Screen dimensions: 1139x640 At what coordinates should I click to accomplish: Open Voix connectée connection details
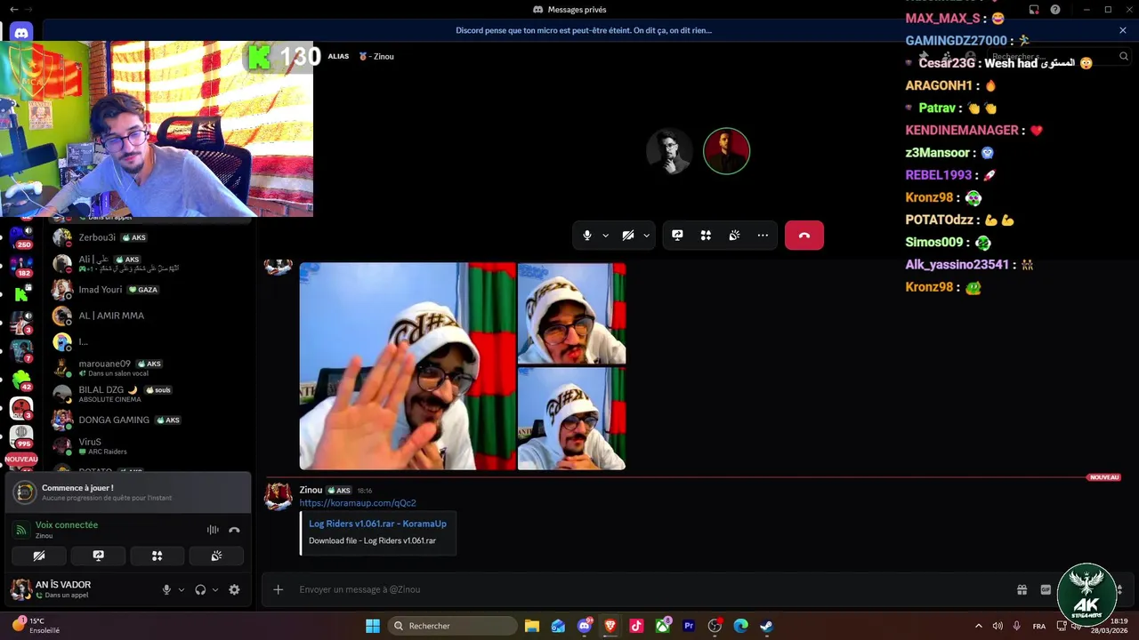click(x=67, y=525)
